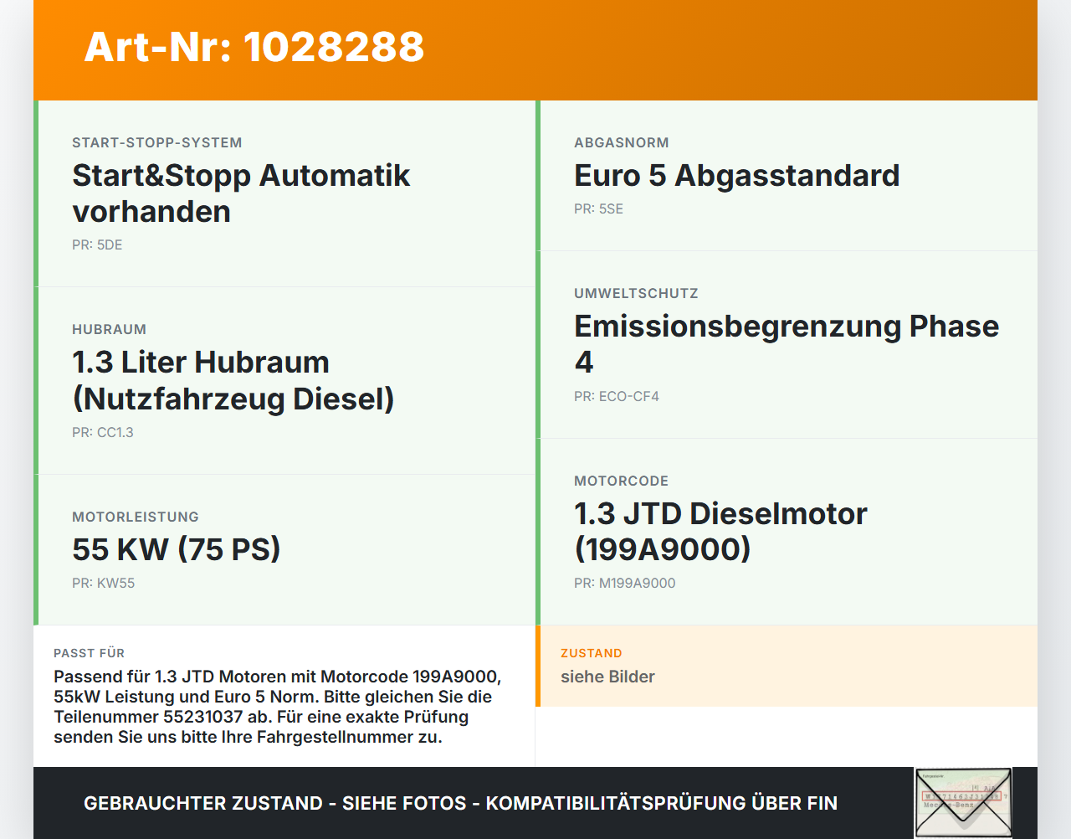Select 'Euro 5 Abgasstandard' text
The width and height of the screenshot is (1071, 839).
(737, 176)
